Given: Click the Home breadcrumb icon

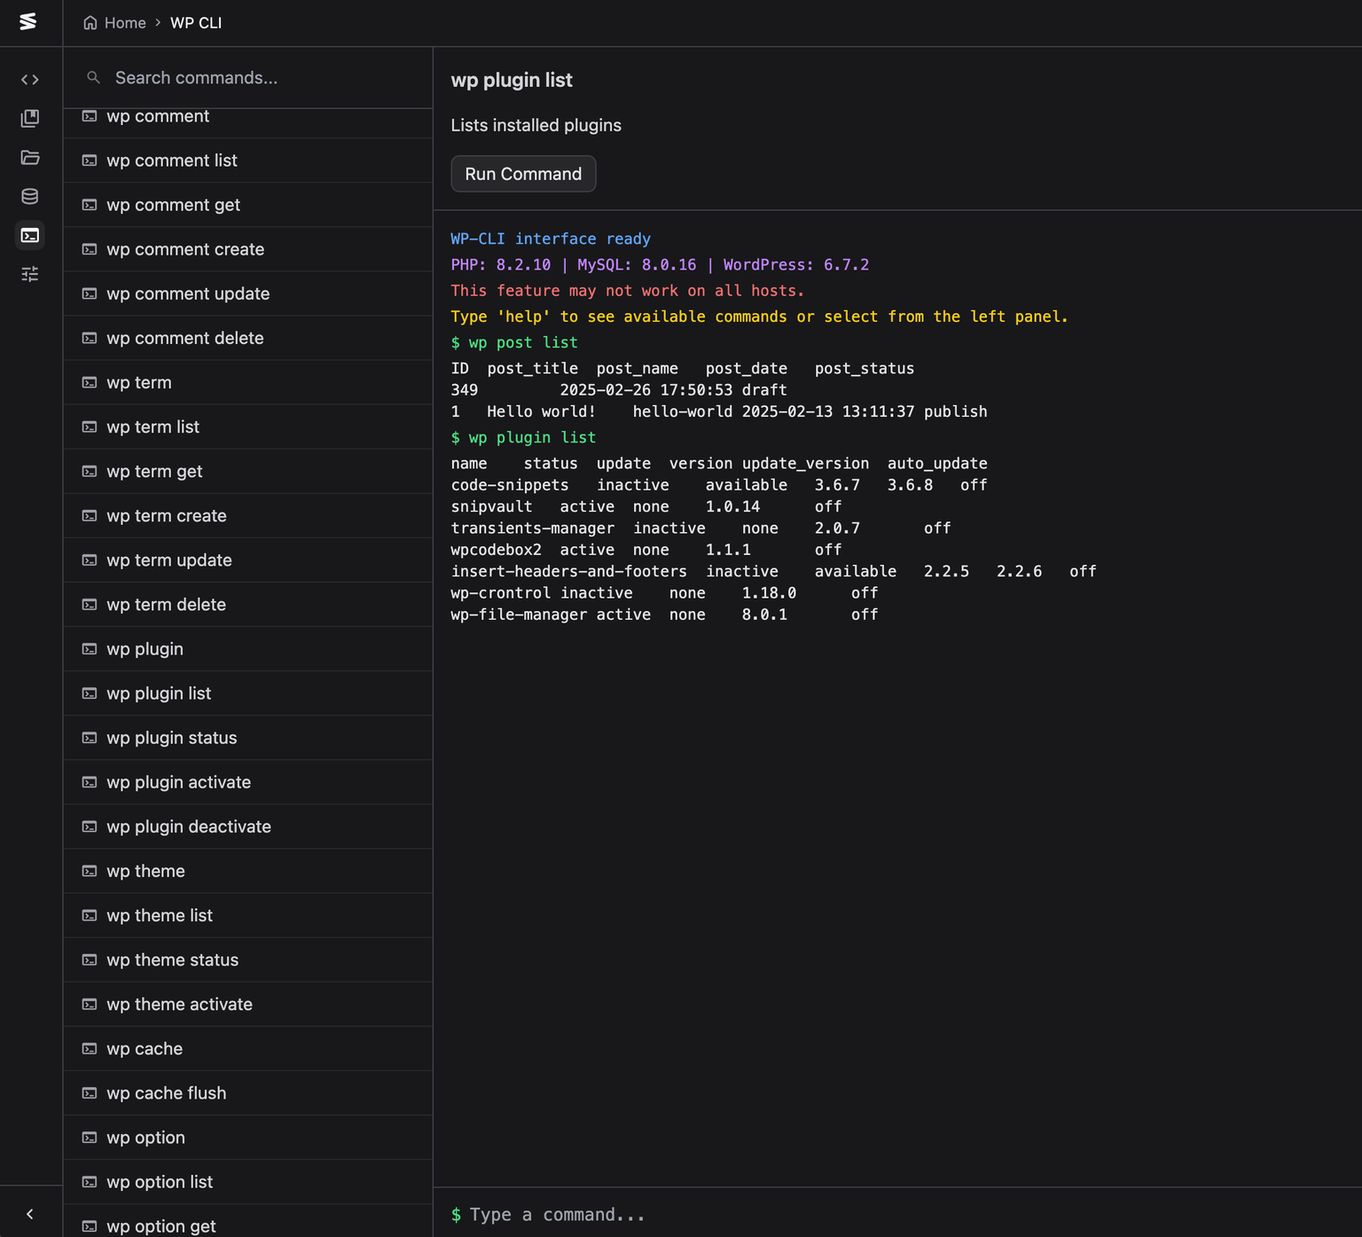Looking at the screenshot, I should click(90, 23).
